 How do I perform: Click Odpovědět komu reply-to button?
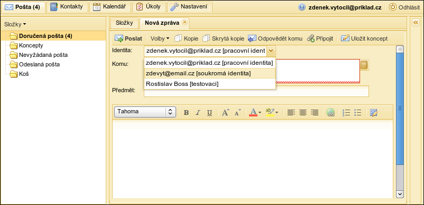[x=275, y=38]
